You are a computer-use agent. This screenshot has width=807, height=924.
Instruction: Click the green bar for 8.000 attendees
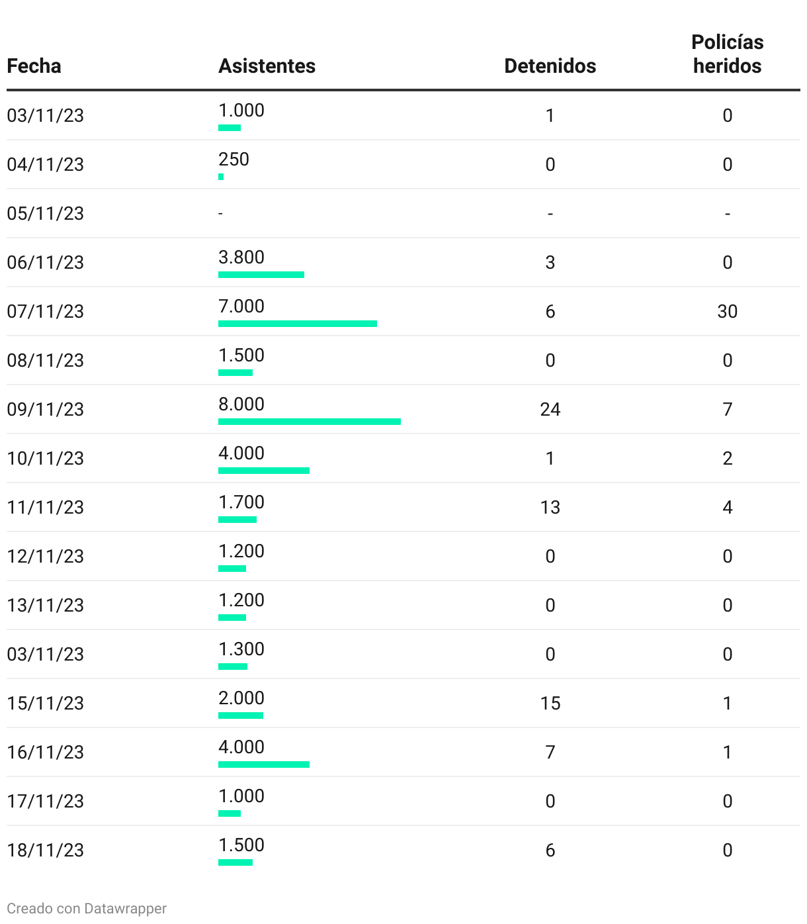coord(309,422)
